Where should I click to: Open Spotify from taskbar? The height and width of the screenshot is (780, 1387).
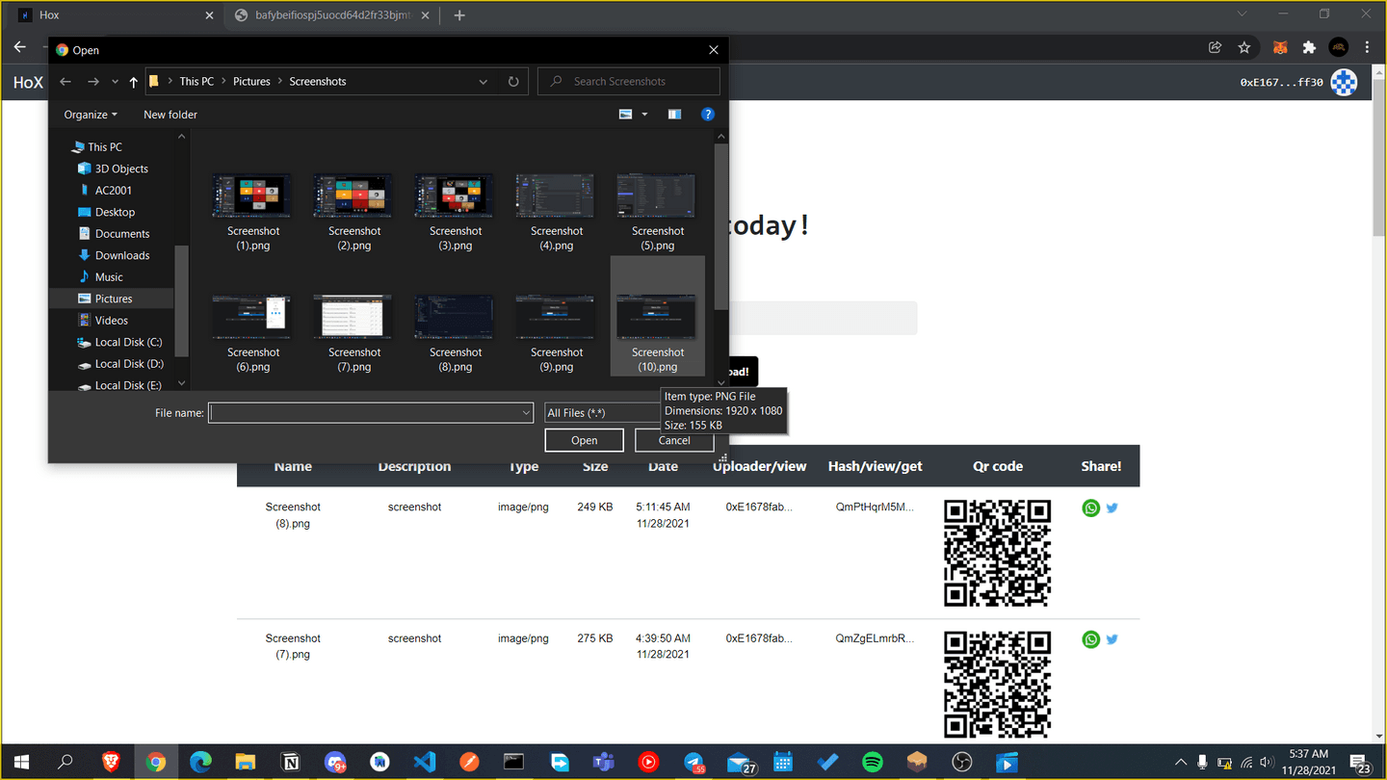point(873,763)
